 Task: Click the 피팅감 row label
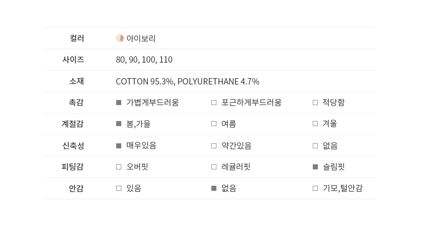coord(73,167)
